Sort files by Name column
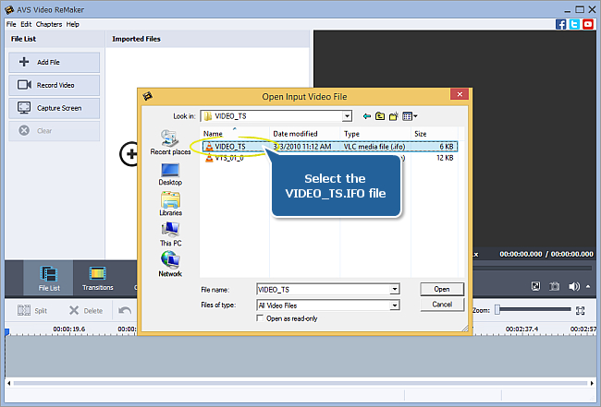This screenshot has height=407, width=601. [235, 134]
